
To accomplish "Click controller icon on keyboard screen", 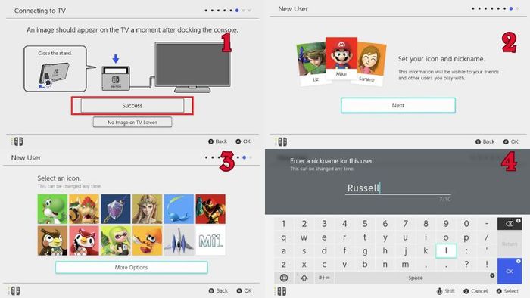I will pos(281,291).
